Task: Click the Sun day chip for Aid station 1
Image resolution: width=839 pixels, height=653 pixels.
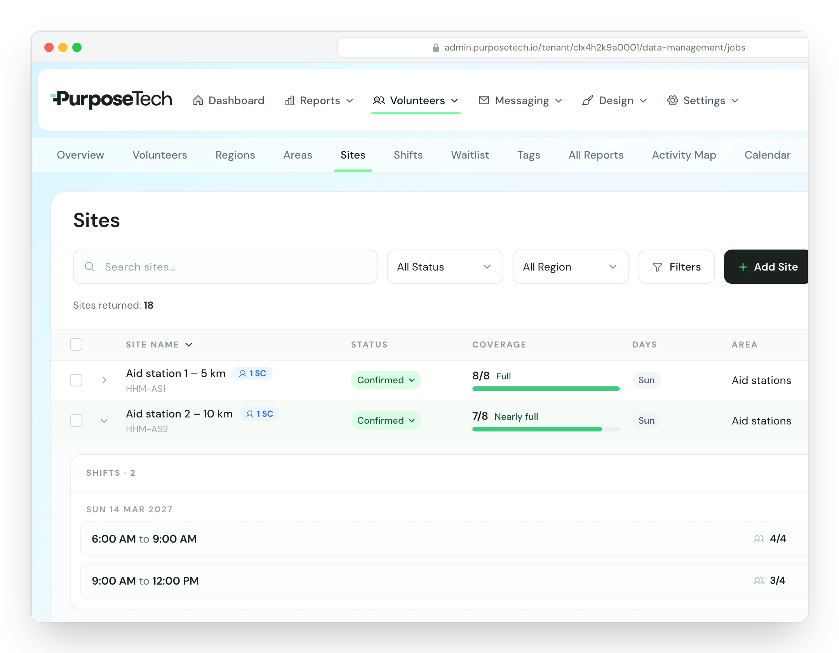Action: coord(647,380)
